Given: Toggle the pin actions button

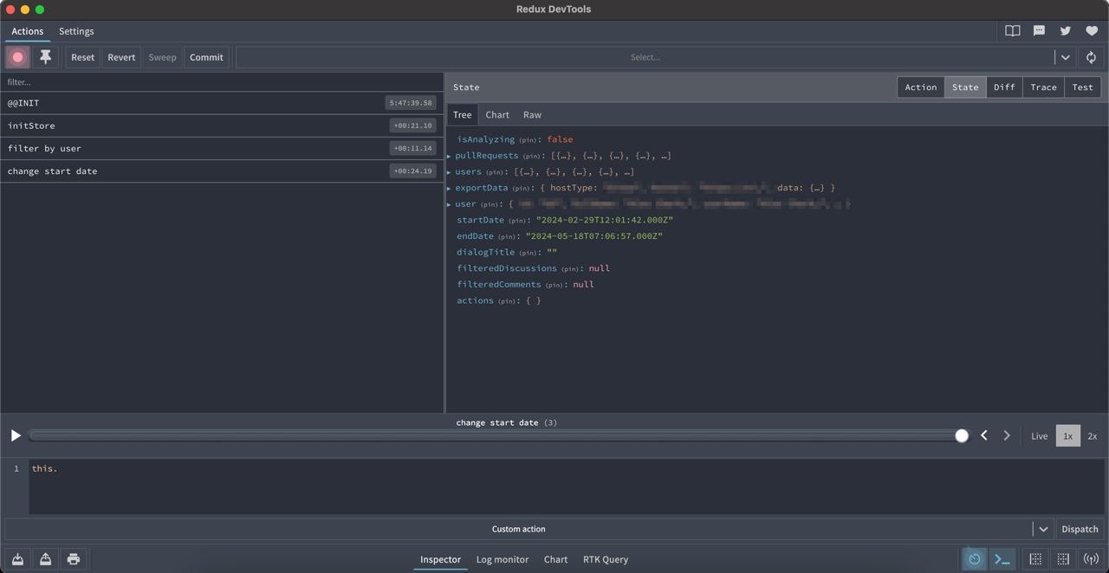Looking at the screenshot, I should tap(46, 56).
